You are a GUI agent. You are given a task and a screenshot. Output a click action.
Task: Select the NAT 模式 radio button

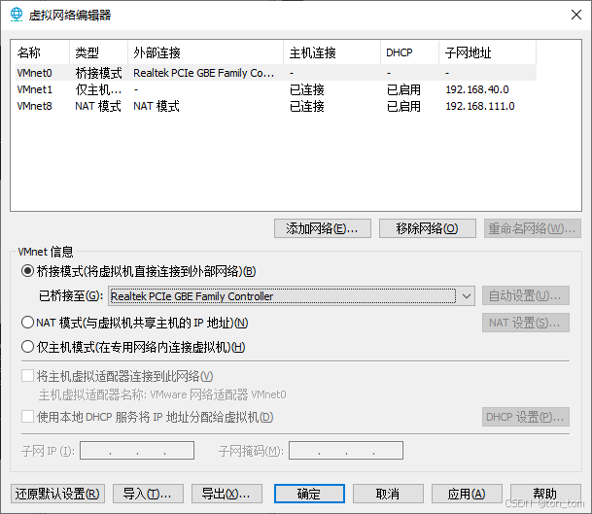click(x=27, y=323)
